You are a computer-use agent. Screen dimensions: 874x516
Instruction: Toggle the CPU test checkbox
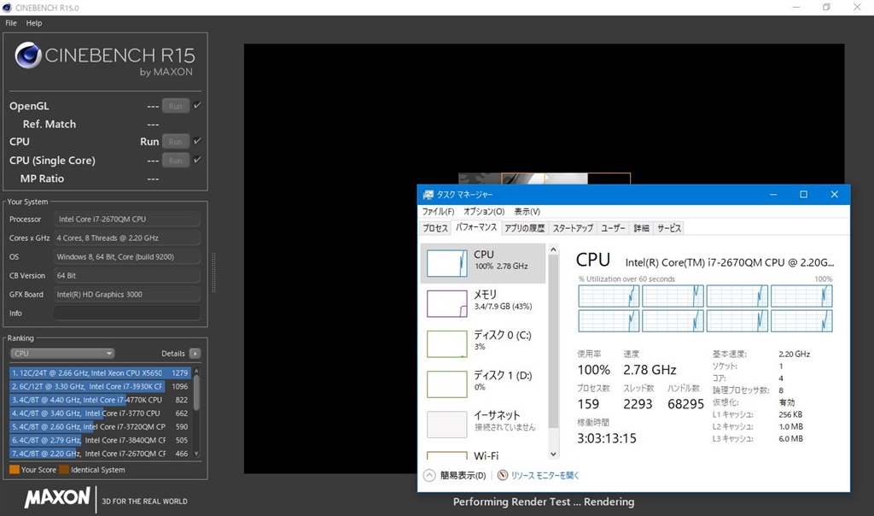click(x=197, y=141)
